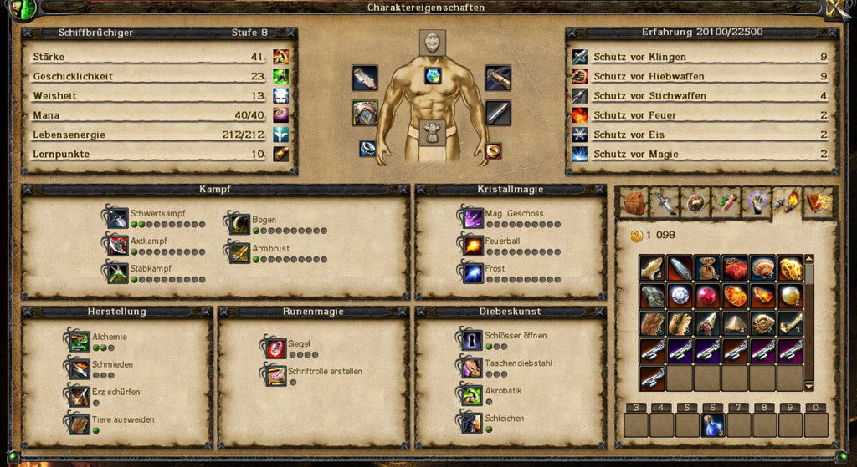857x467 pixels.
Task: Select the Schwertkampf skill icon
Action: (x=116, y=217)
